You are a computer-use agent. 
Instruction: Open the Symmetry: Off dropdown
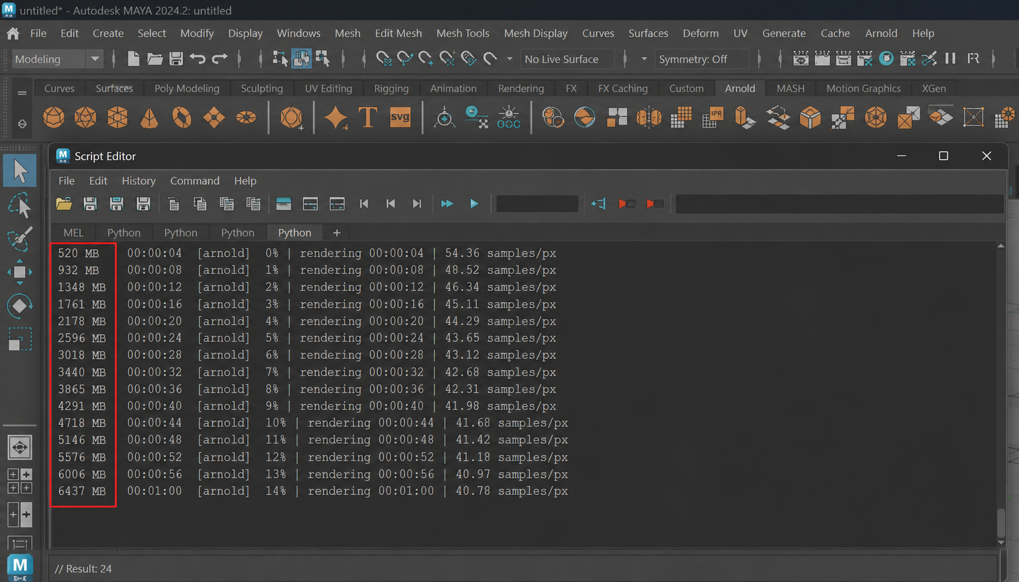[x=702, y=59]
